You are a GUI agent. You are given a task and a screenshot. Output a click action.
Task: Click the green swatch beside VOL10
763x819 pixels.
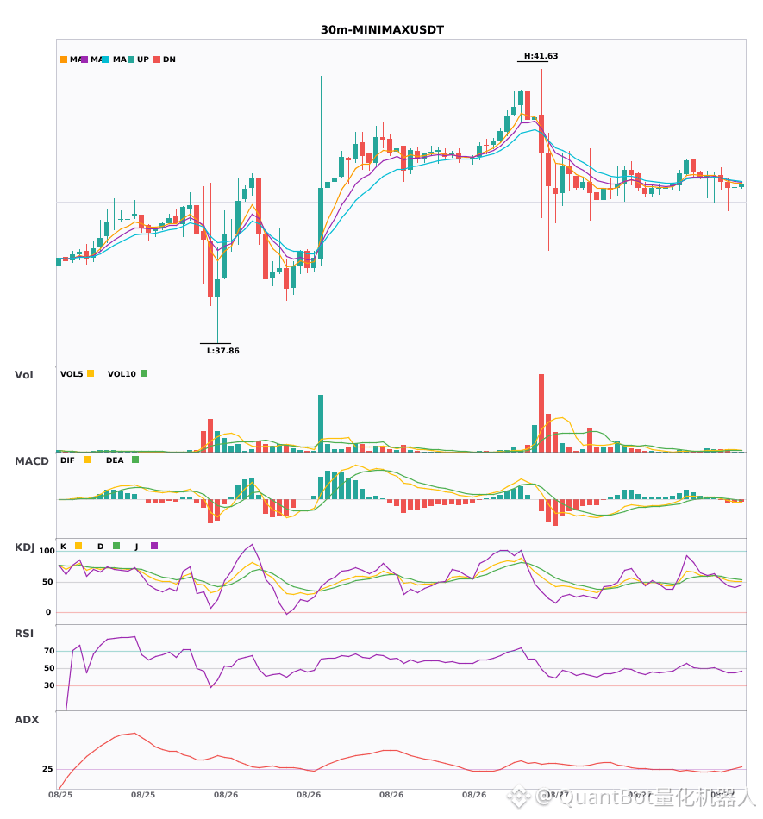coord(144,373)
